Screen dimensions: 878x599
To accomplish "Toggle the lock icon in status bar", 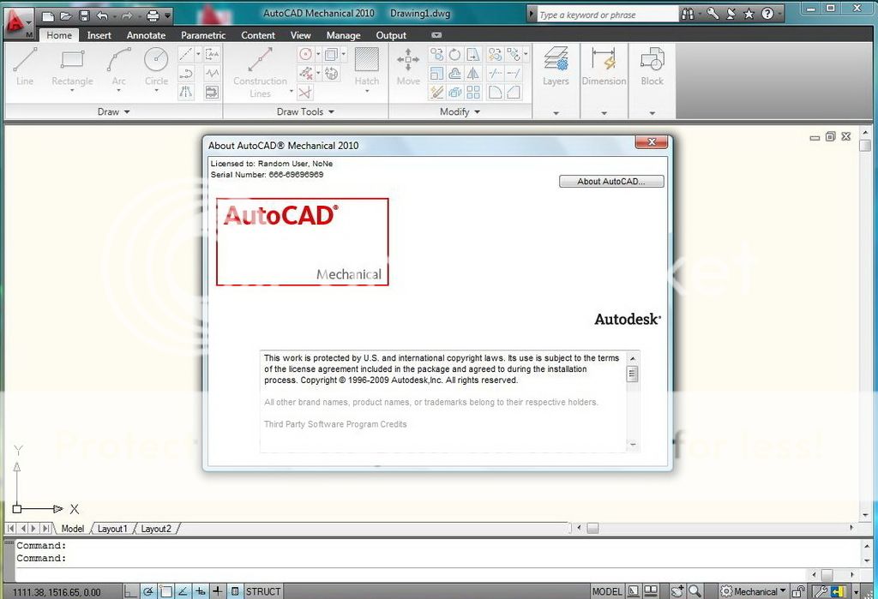I will pos(798,591).
